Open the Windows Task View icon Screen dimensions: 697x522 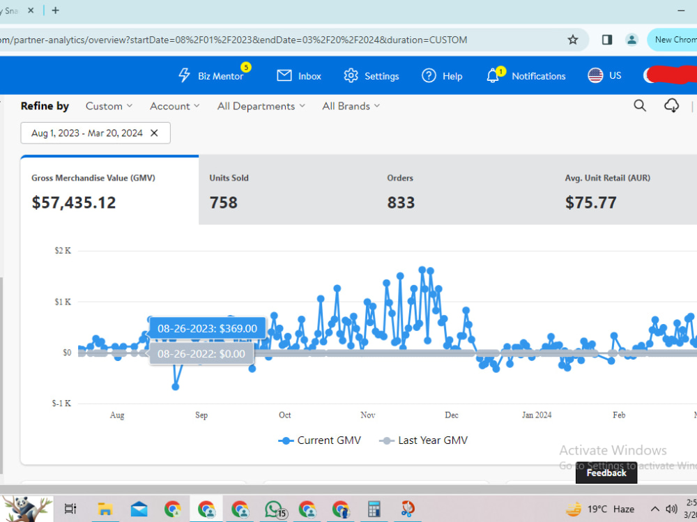[x=70, y=508]
